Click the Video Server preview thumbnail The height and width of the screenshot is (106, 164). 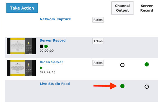(x=21, y=68)
